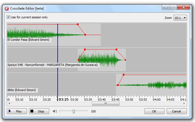Viewport: 195px width, 122px height.
Task: Select Spoturi 048 fade-out end point
Action: click(125, 60)
